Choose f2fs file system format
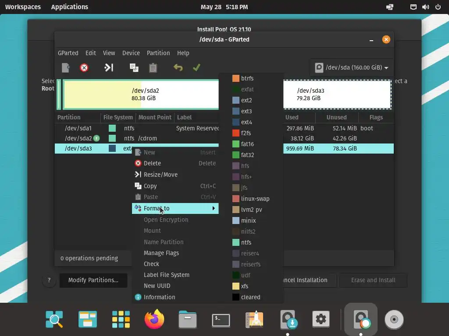Image resolution: width=449 pixels, height=336 pixels. tap(251, 133)
